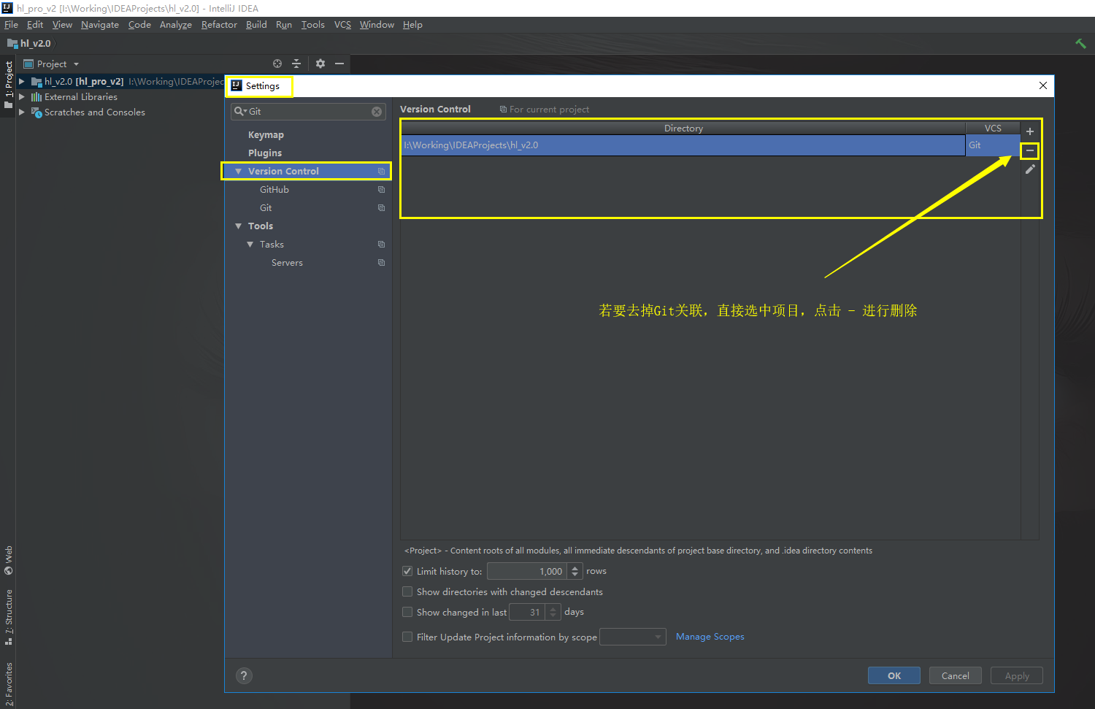Clear the settings search field
This screenshot has width=1095, height=709.
click(377, 112)
